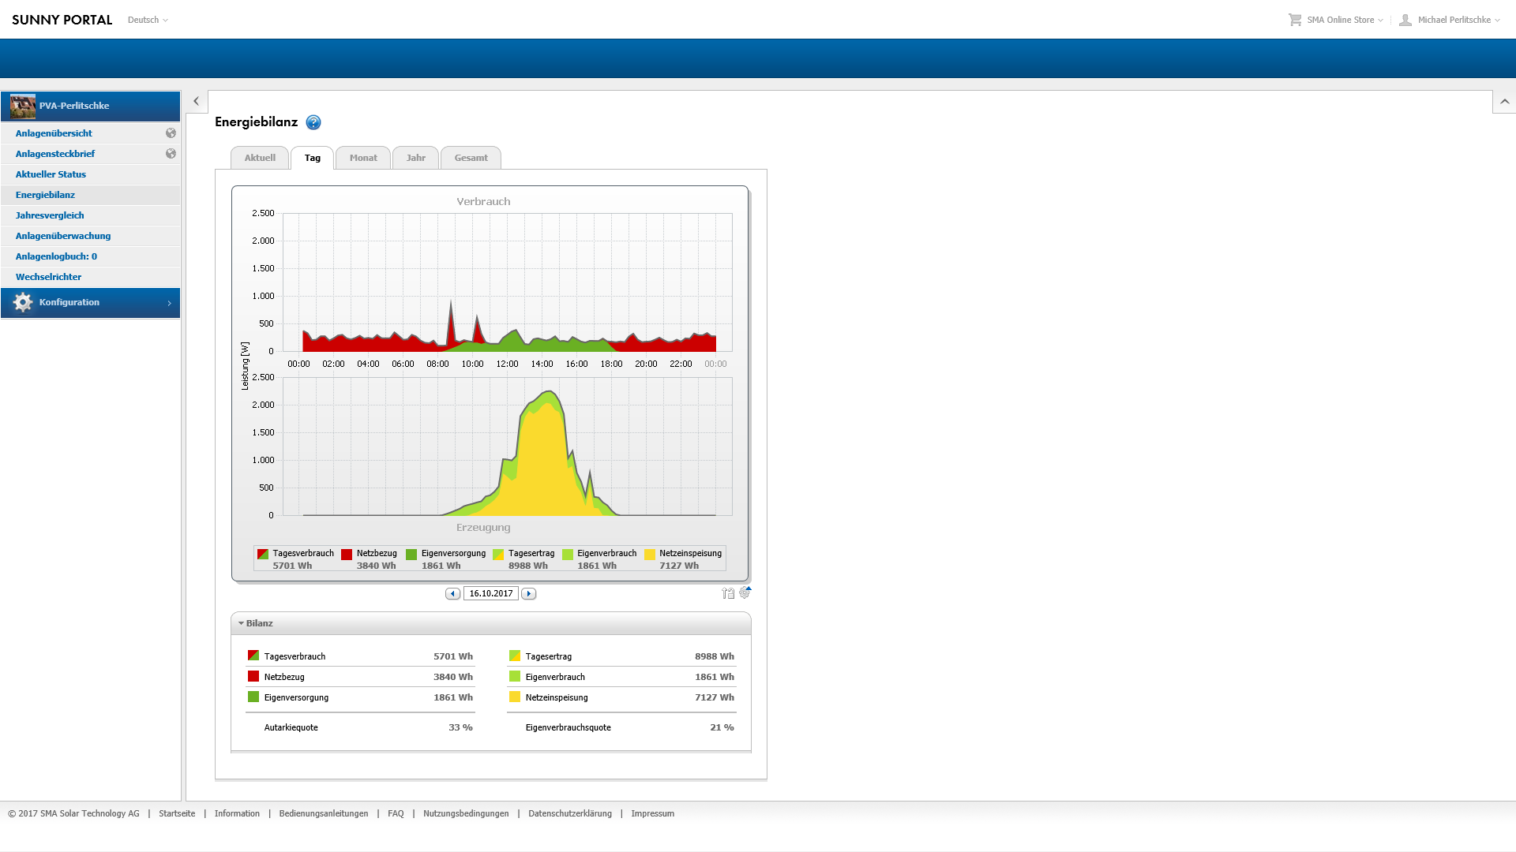This screenshot has height=852, width=1516.
Task: Click globe icon beside Anlagenübersicht
Action: pyautogui.click(x=171, y=133)
